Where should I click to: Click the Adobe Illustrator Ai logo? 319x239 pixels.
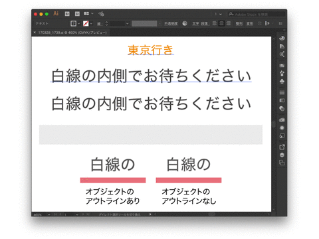(x=56, y=13)
